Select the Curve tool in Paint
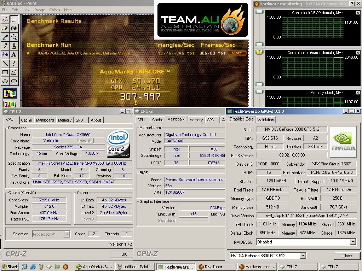Image resolution: width=362 pixels, height=271 pixels. click(x=14, y=63)
